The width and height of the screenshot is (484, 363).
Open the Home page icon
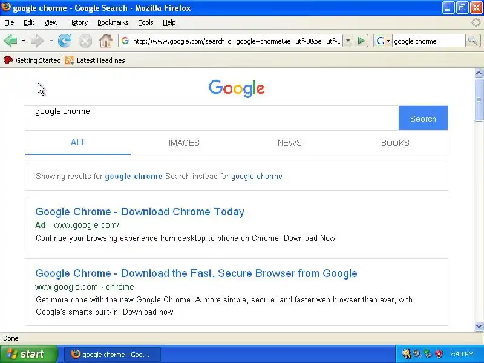(x=105, y=41)
